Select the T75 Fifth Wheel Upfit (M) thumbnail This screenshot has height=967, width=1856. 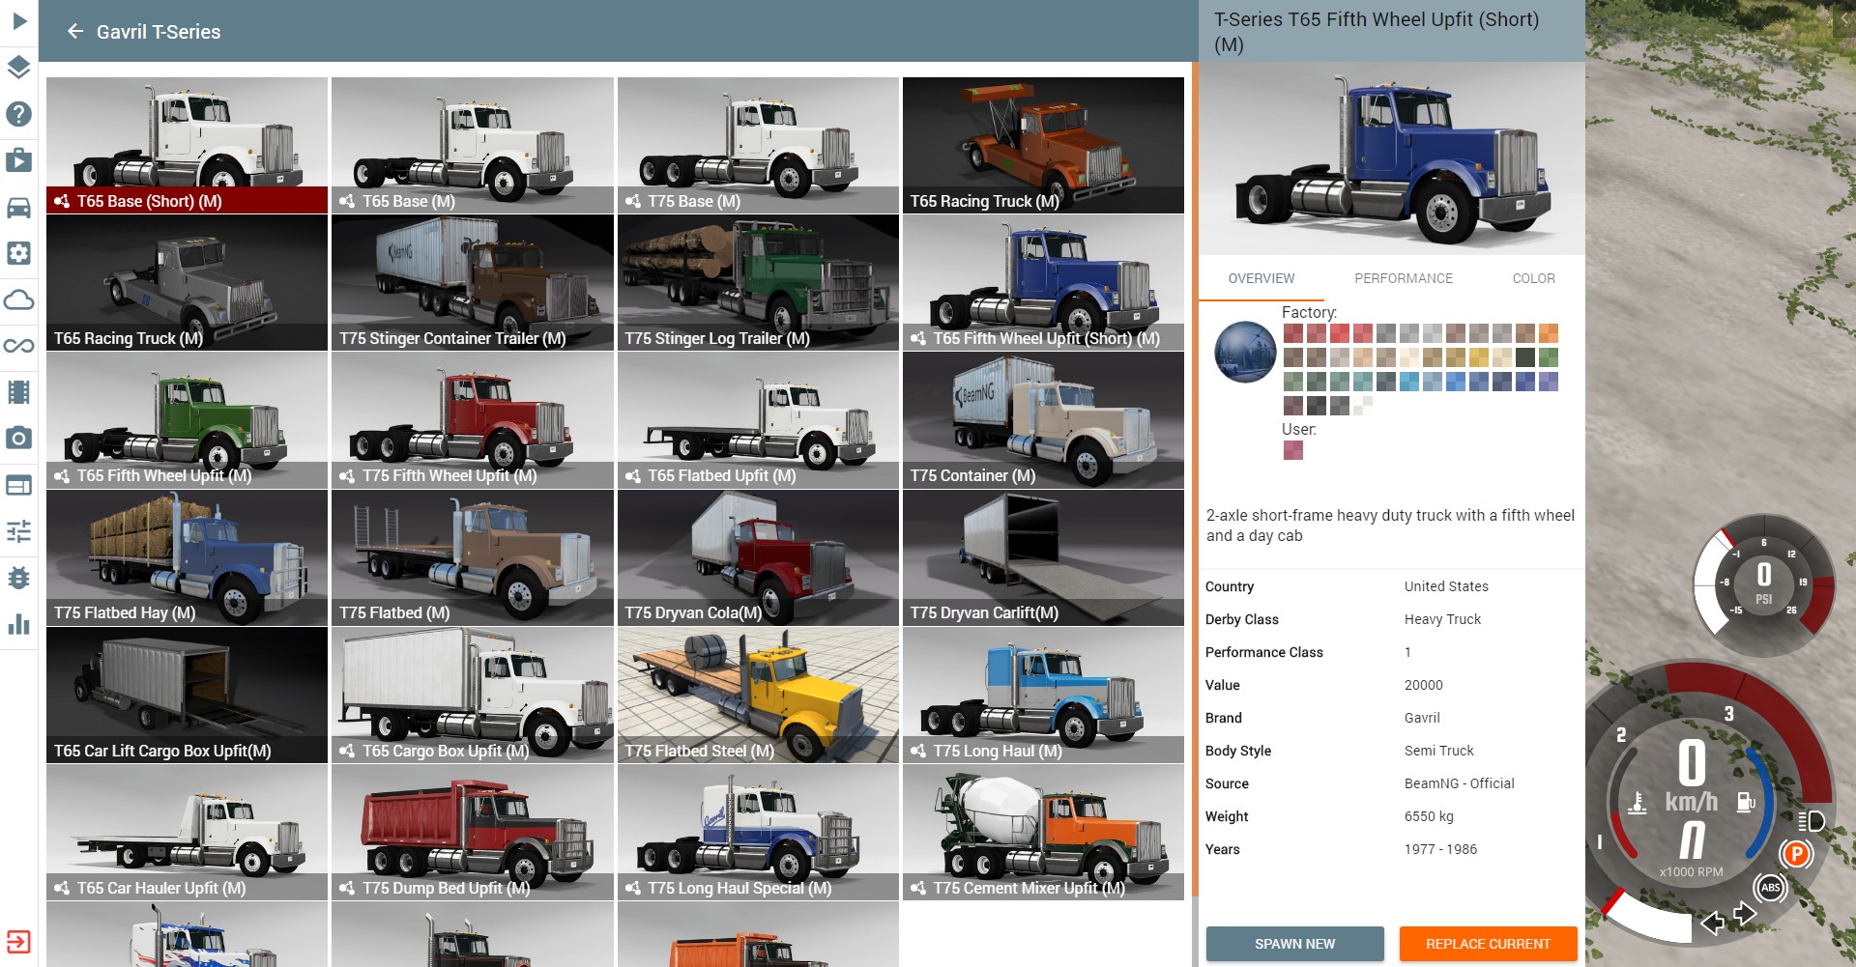[473, 419]
